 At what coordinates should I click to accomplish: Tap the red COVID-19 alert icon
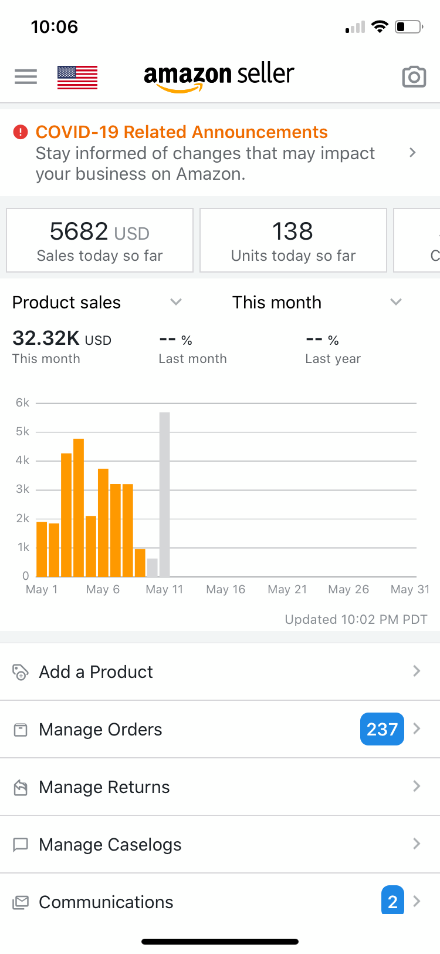[x=21, y=132]
